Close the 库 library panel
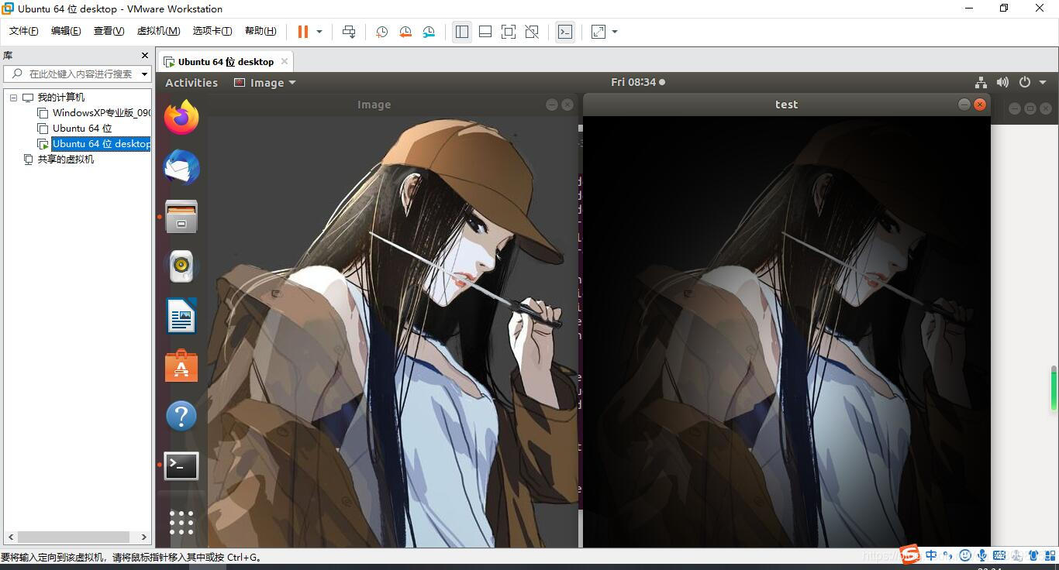The width and height of the screenshot is (1059, 570). [144, 55]
